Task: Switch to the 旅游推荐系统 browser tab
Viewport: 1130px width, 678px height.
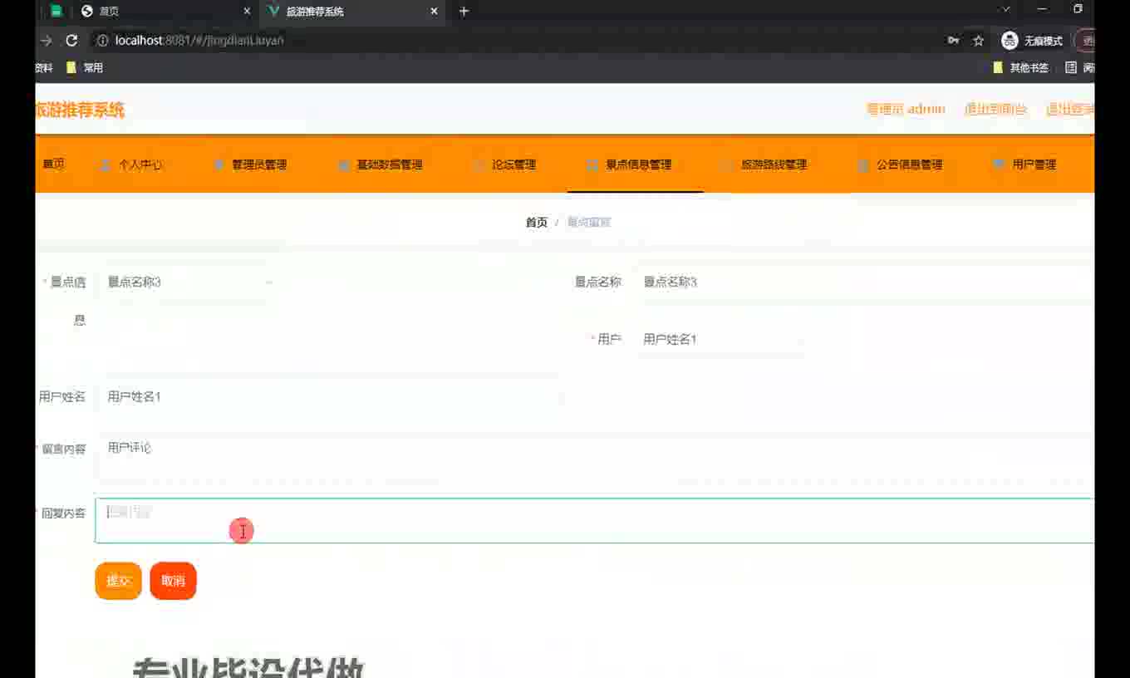Action: click(x=353, y=11)
